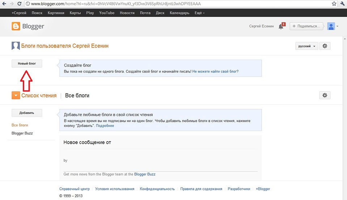Reload the page with the refresh icon
Image resolution: width=347 pixels, height=200 pixels.
tap(20, 4)
